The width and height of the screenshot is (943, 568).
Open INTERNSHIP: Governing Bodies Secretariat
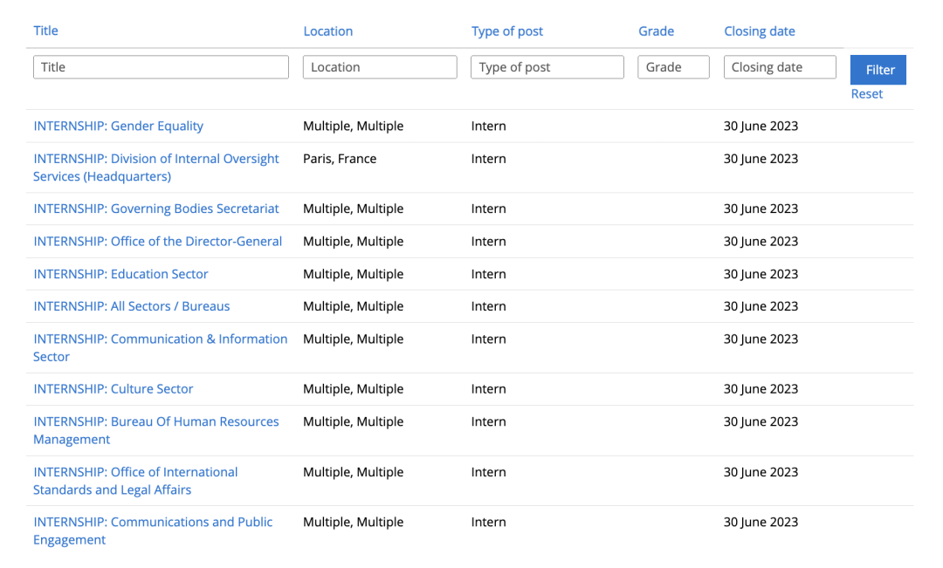pos(155,209)
